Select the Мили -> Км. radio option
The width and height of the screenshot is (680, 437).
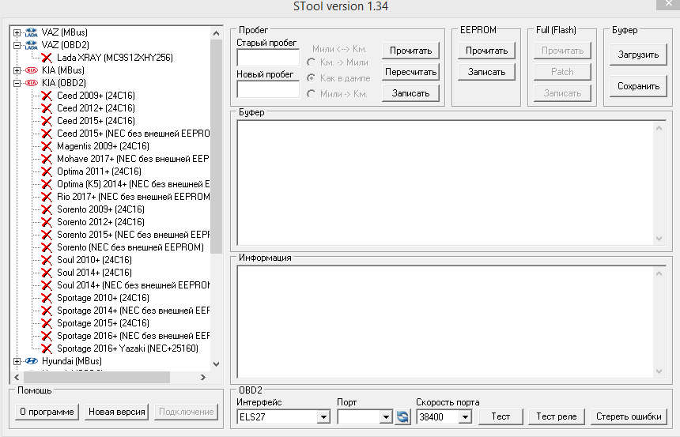click(x=312, y=94)
